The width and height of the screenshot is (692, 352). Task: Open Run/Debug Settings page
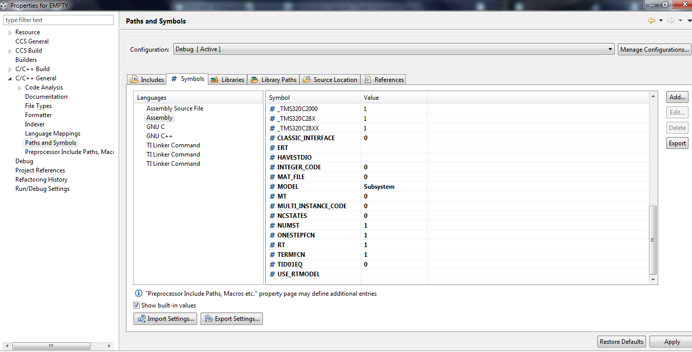point(42,189)
